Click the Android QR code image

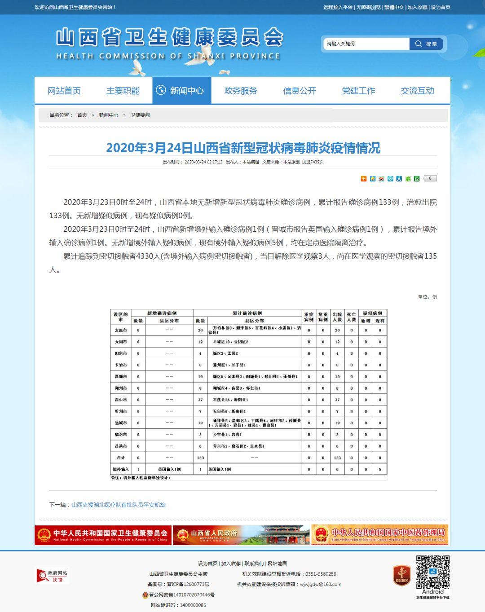tap(432, 572)
